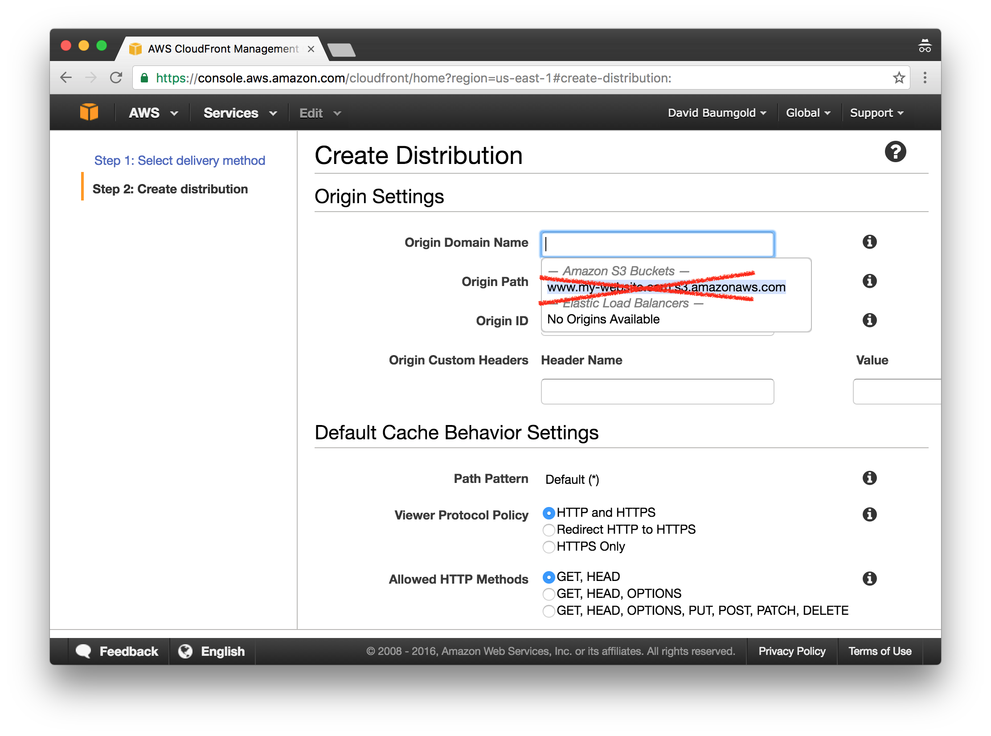Focus the Origin Domain Name field
The image size is (991, 736).
[x=657, y=244]
